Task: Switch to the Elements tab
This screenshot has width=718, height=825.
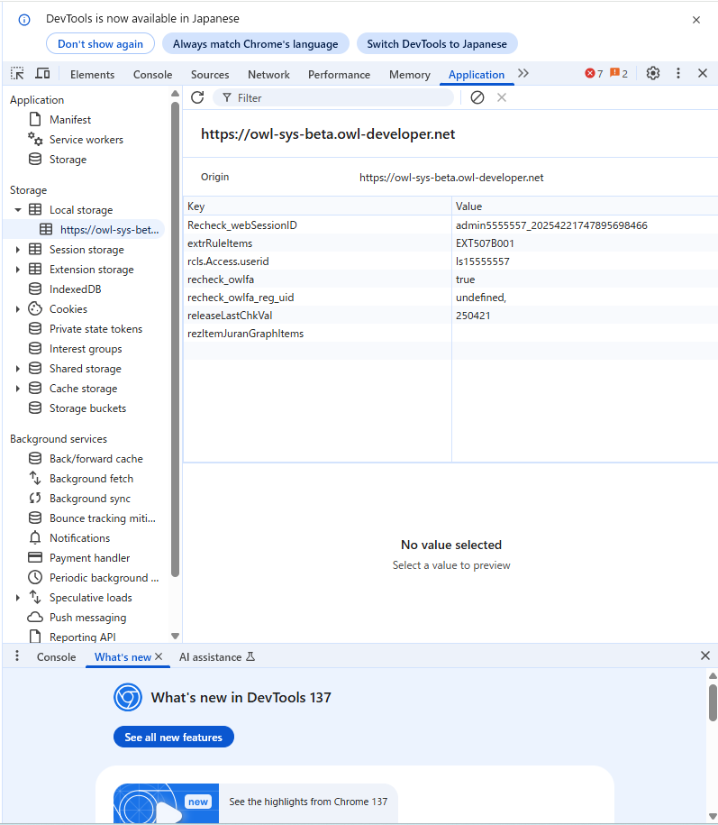Action: pos(92,75)
